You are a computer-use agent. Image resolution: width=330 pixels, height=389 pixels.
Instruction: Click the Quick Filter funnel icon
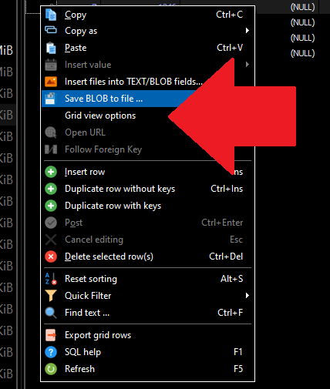[x=51, y=296]
